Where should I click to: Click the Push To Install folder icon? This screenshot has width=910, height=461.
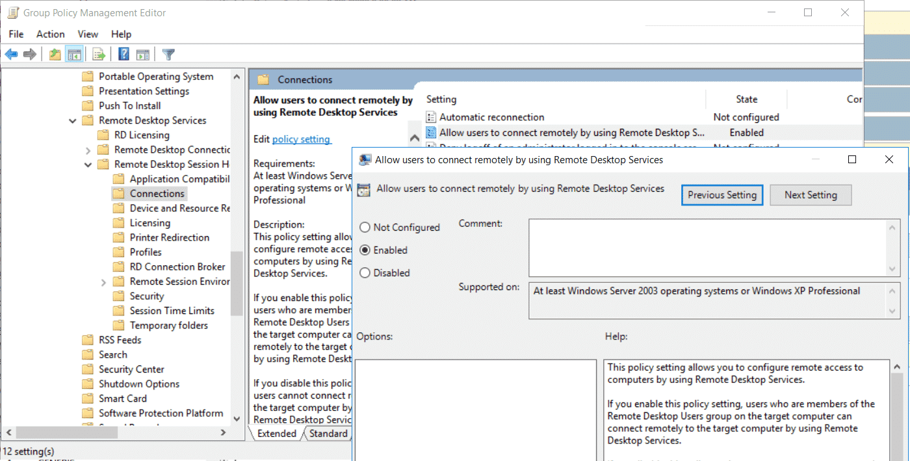tap(88, 106)
